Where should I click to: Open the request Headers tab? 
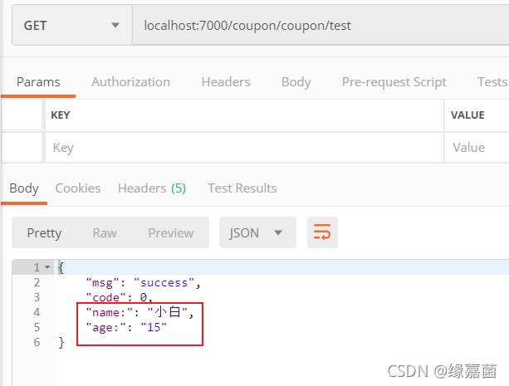(226, 82)
